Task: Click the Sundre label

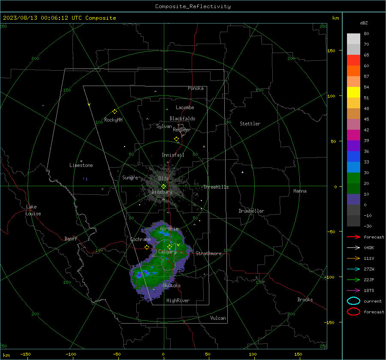Action: click(130, 177)
